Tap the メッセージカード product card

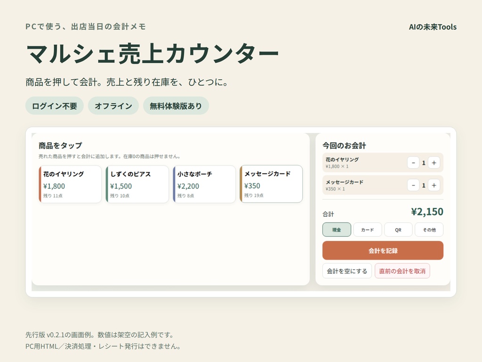point(271,184)
